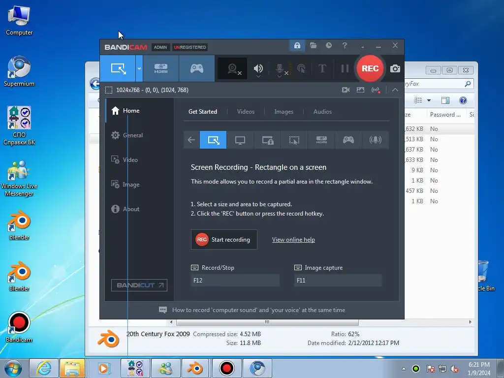Viewport: 504px width, 378px height.
Task: Show hidden tray icons arrow
Action: pos(404,369)
